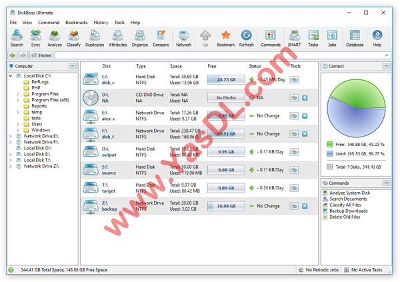400x282 pixels.
Task: Click the pie chart in Context panel
Action: click(356, 108)
